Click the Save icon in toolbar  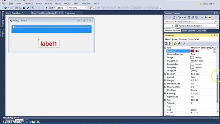pos(24,8)
